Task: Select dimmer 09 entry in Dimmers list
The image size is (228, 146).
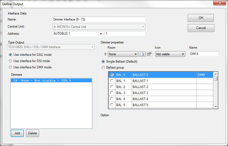Action: pyautogui.click(x=51, y=81)
